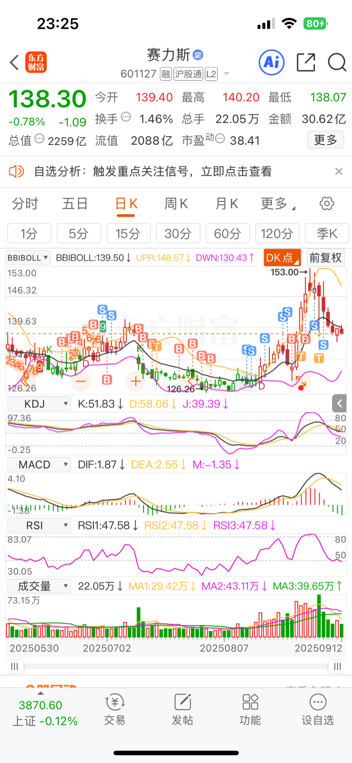
Task: Dismiss the 自选分析 notice banner
Action: click(339, 171)
